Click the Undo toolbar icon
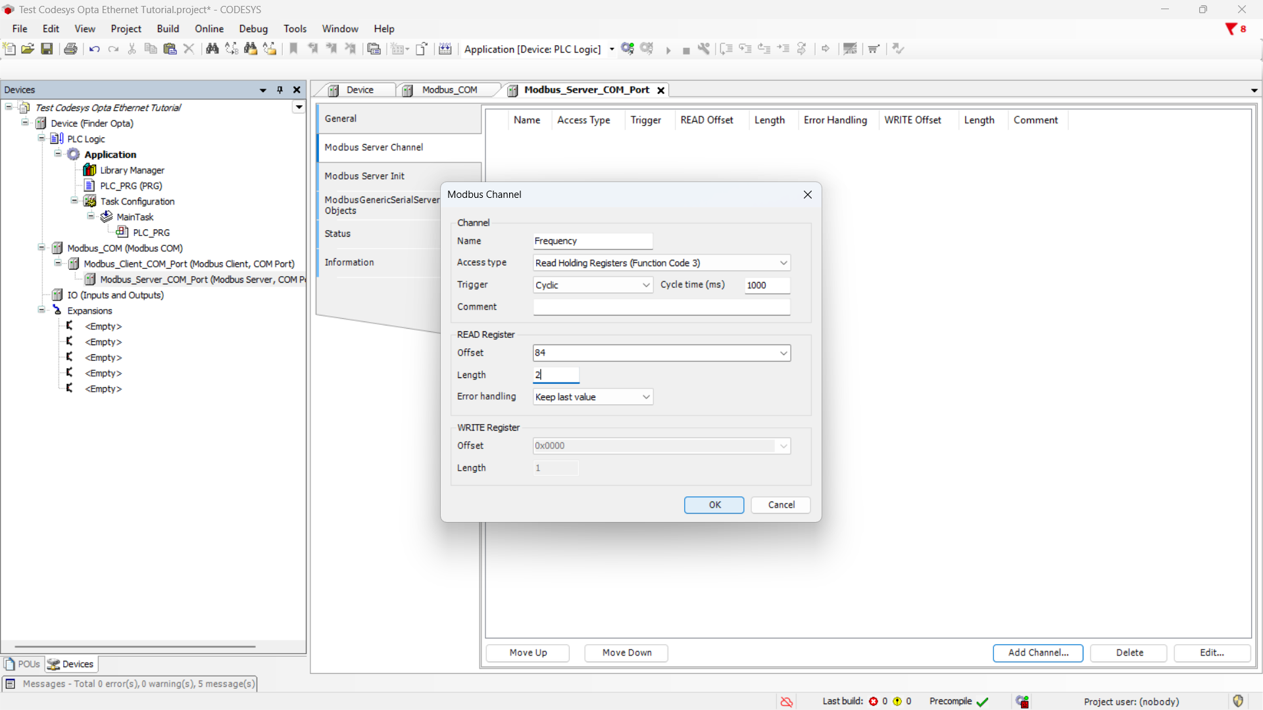 pyautogui.click(x=94, y=49)
